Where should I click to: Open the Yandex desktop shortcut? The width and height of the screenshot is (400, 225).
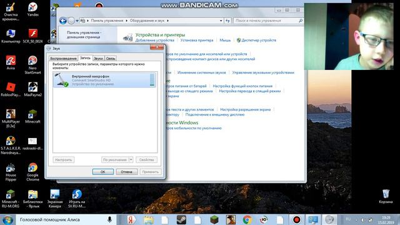32,9
